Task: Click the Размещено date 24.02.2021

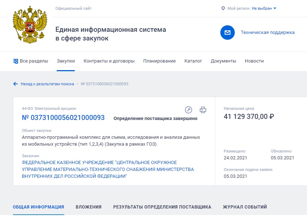Action: 235,158
